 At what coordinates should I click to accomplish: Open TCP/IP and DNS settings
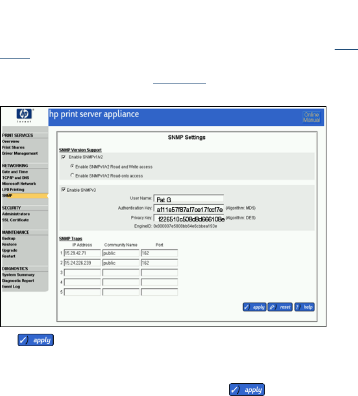click(16, 178)
